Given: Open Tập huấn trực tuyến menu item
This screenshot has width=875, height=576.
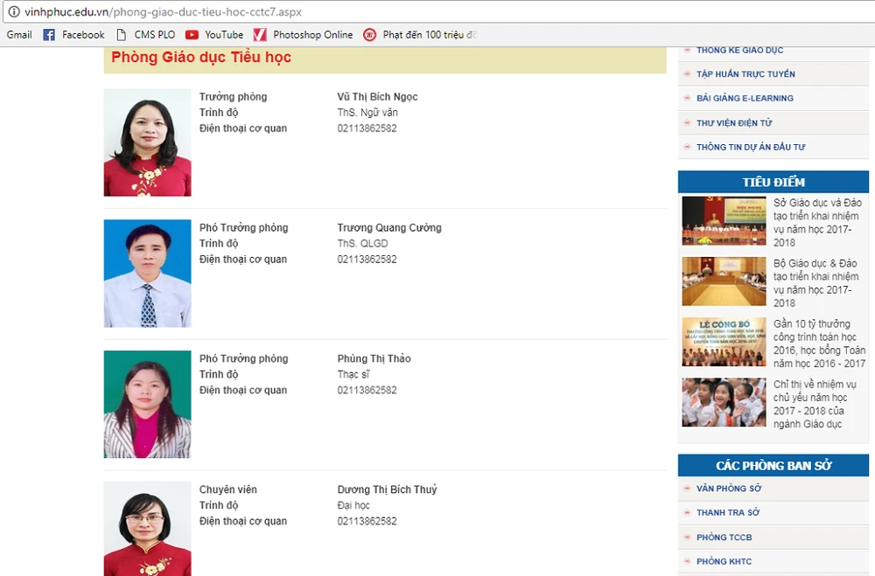Looking at the screenshot, I should coord(745,74).
